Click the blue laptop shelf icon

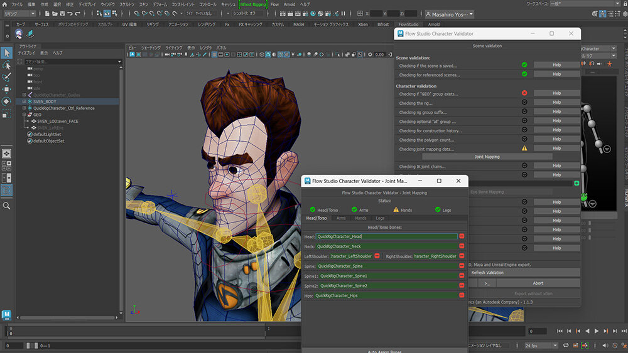30,34
